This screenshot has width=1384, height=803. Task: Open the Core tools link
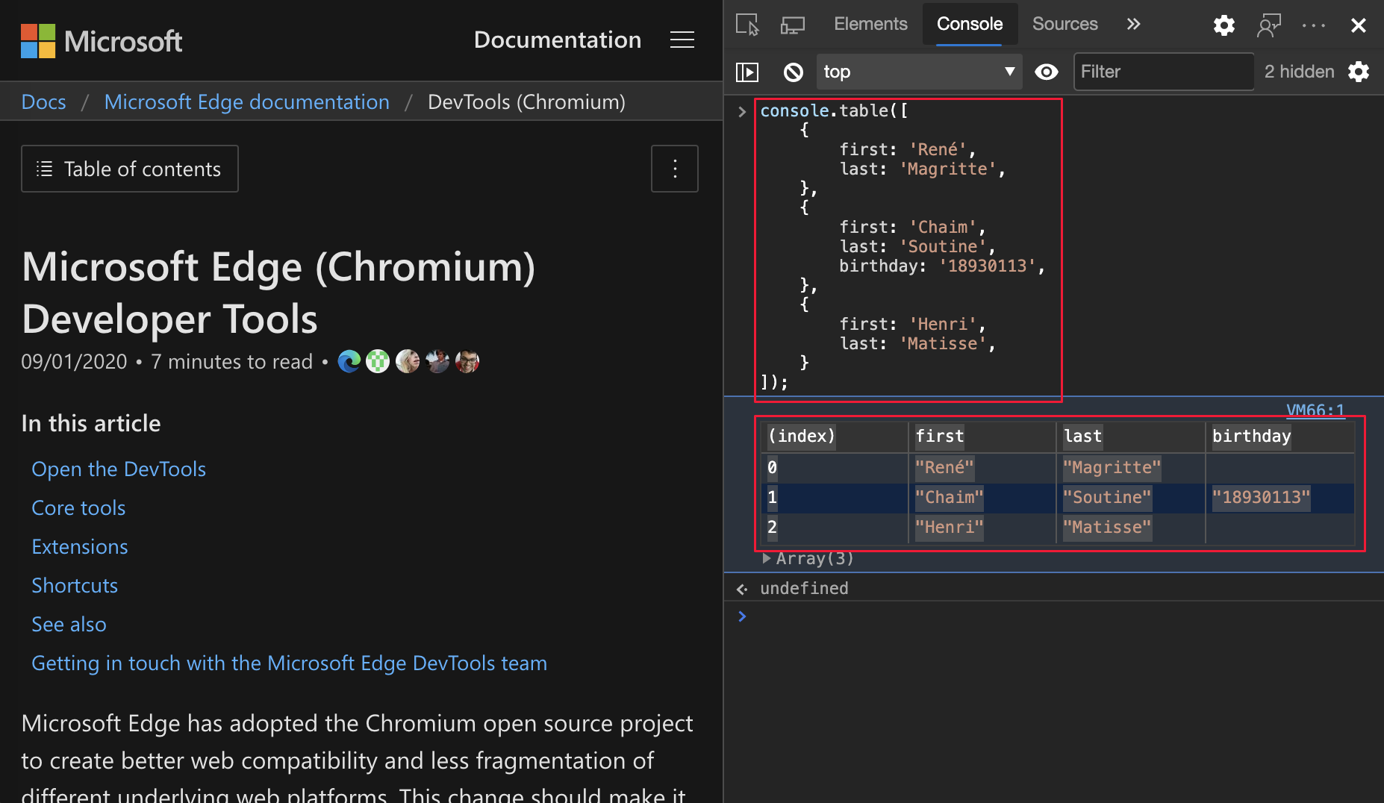click(78, 507)
